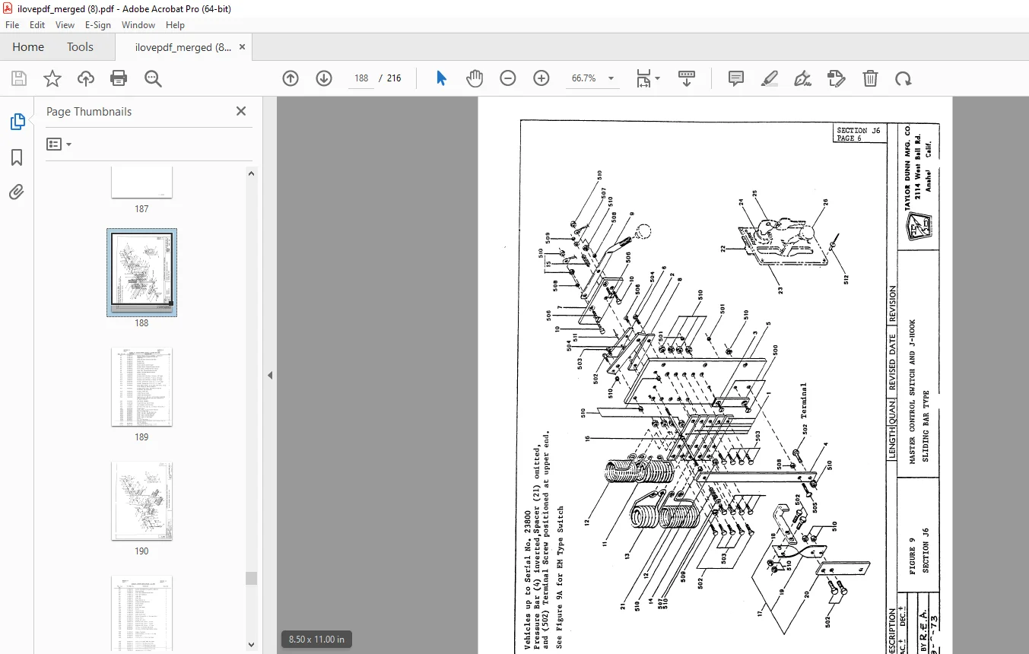Select the page 189 thumbnail
This screenshot has height=654, width=1029.
141,387
